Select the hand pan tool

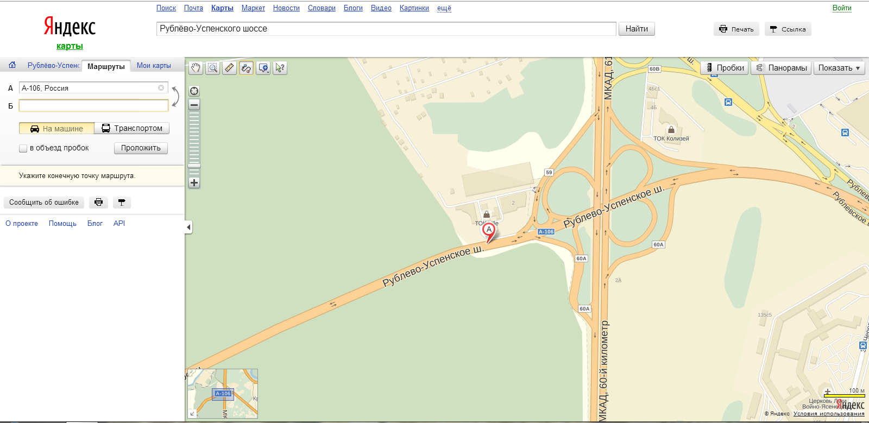click(x=196, y=68)
